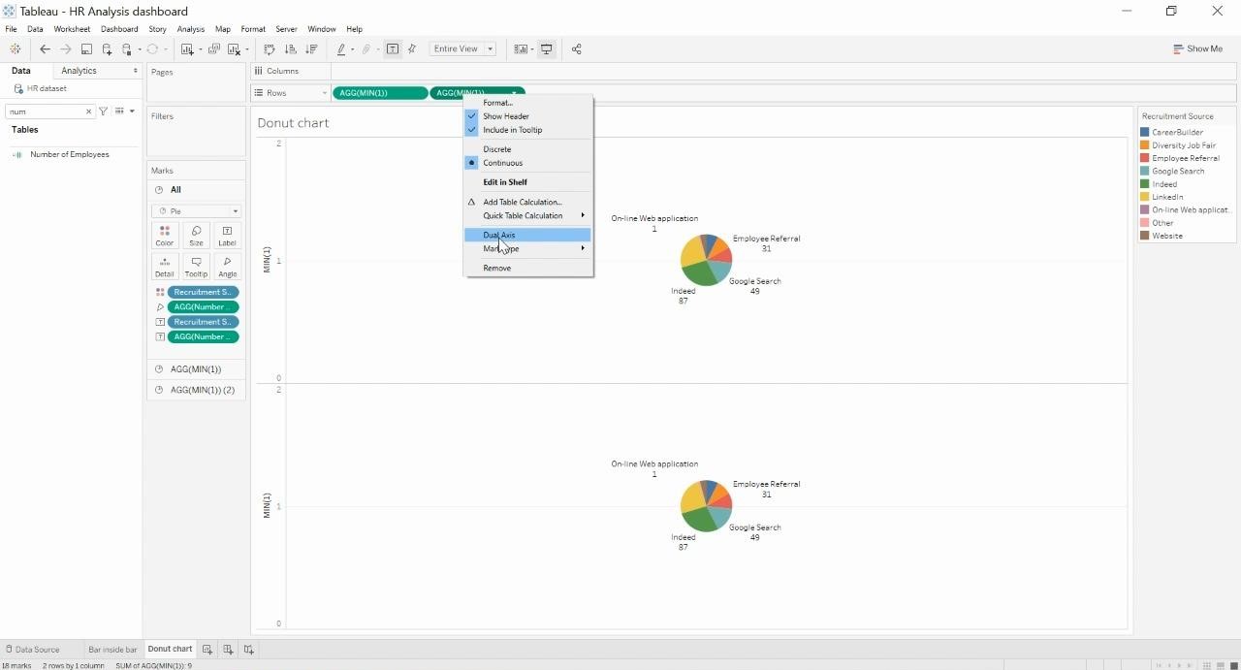Open the Pie mark type dropdown

point(196,210)
